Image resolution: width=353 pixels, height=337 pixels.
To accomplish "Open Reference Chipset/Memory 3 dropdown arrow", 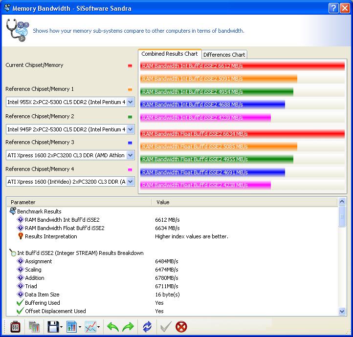I will click(x=131, y=155).
